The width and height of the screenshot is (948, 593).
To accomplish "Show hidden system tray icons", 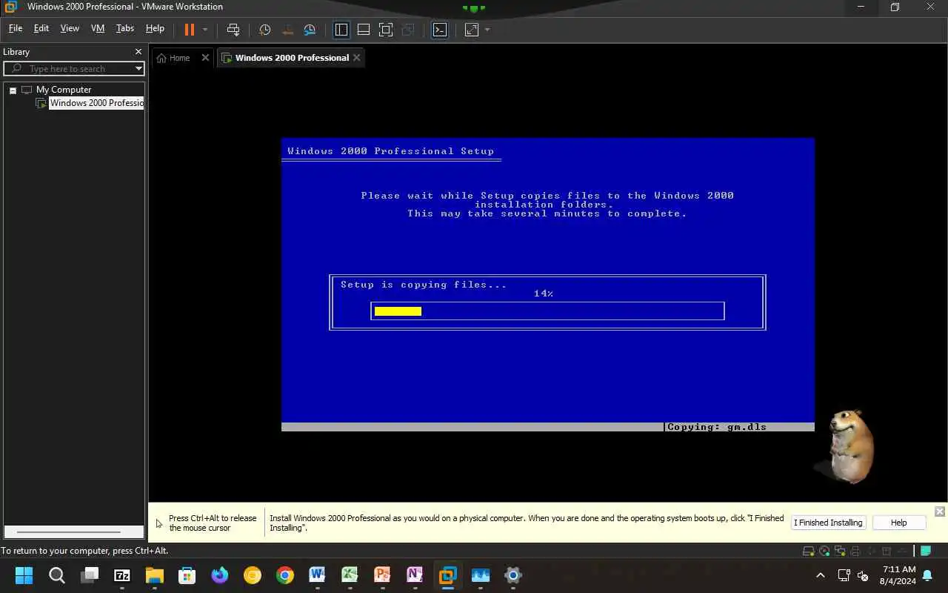I will tap(820, 575).
